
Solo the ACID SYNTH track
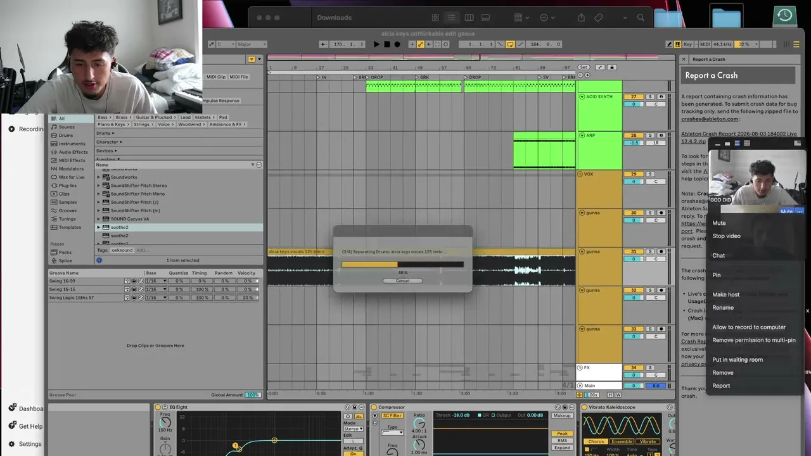tap(650, 97)
